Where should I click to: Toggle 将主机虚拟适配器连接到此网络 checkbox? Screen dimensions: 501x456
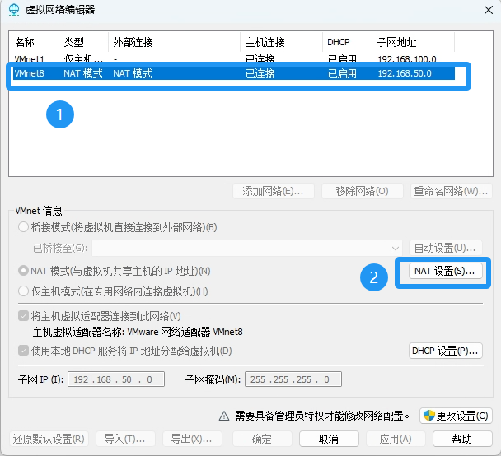click(23, 316)
